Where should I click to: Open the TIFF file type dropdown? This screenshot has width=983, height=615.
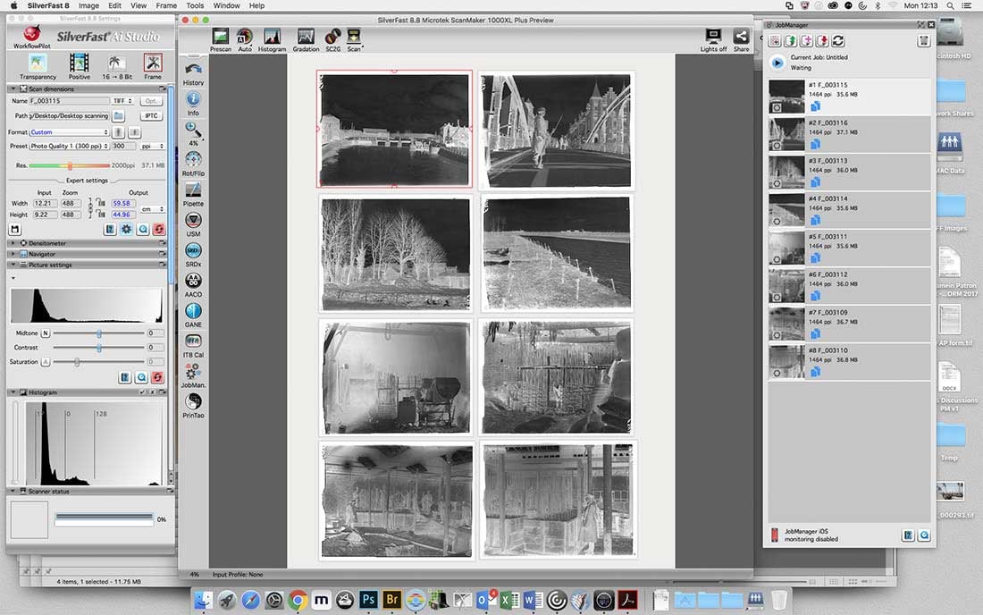(x=122, y=101)
